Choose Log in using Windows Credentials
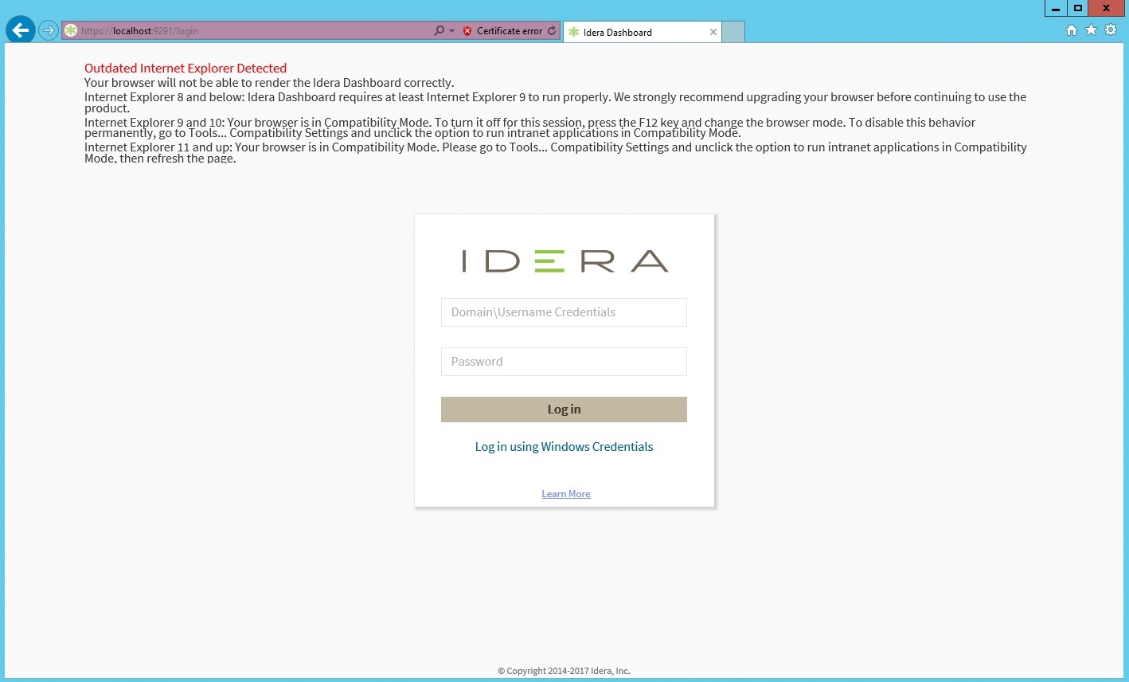The height and width of the screenshot is (682, 1129). pos(564,447)
